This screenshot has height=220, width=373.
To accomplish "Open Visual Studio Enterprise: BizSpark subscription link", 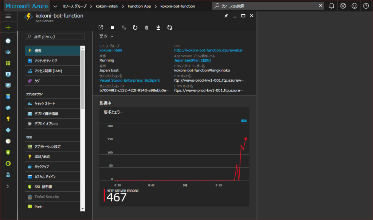I will pos(130,80).
